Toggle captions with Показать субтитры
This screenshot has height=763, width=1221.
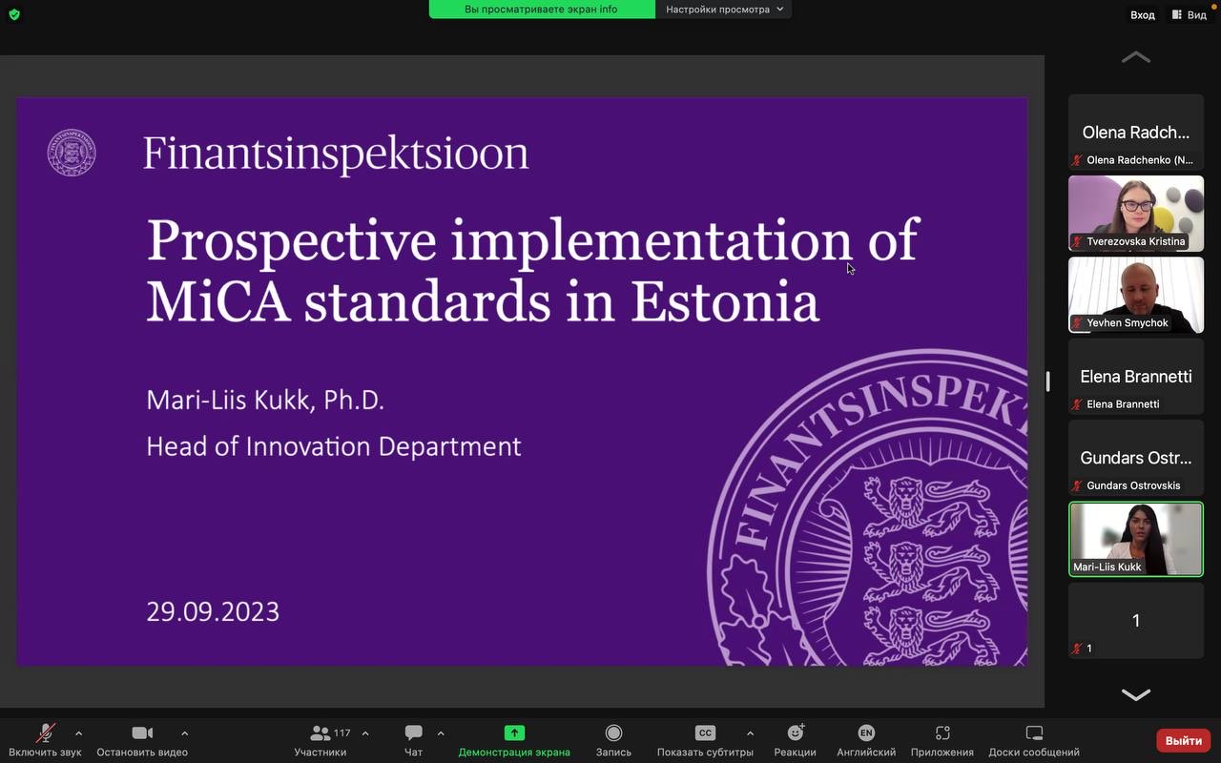[x=705, y=733]
